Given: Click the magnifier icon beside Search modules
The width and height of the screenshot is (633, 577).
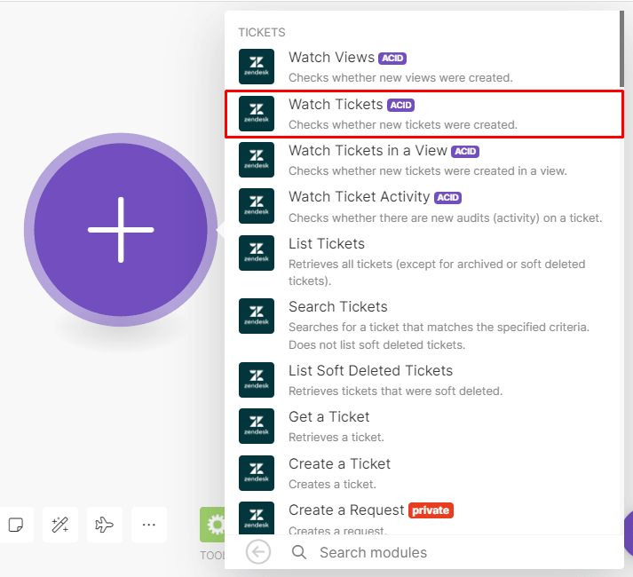Looking at the screenshot, I should tap(299, 552).
